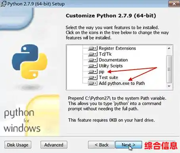Open the Test suite feature dropdown icon

[x=93, y=77]
